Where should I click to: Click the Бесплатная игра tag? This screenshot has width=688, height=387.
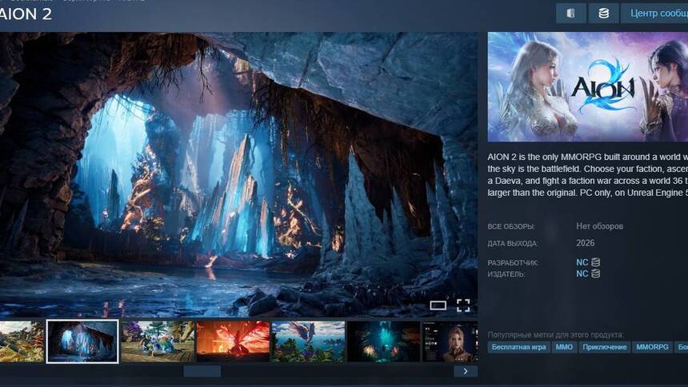tap(518, 347)
